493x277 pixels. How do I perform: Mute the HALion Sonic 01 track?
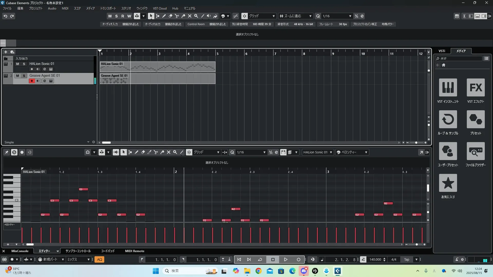[x=17, y=64]
